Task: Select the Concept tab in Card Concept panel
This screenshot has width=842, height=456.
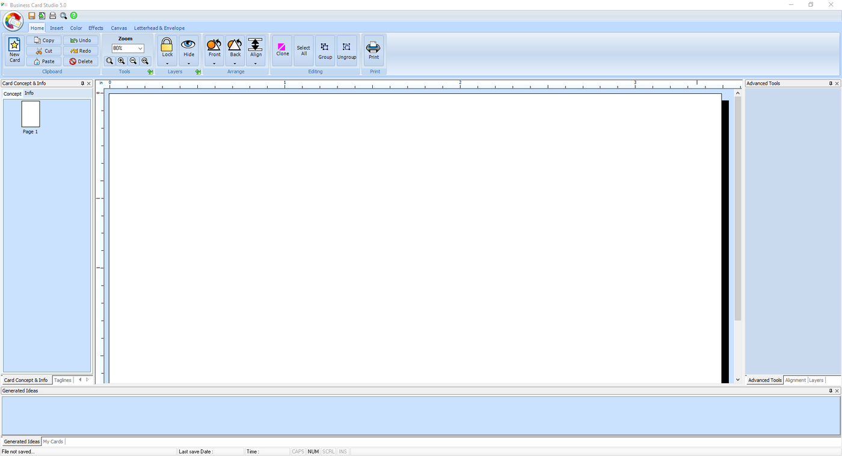Action: coord(13,94)
